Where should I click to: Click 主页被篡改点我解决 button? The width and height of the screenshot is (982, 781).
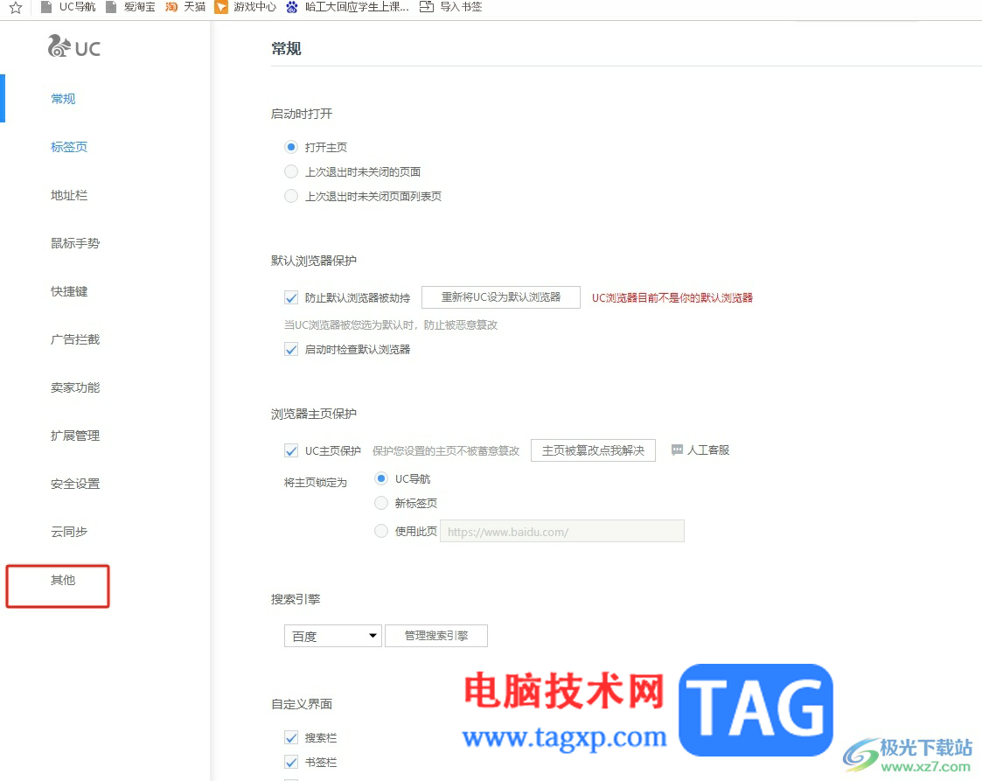(x=593, y=450)
